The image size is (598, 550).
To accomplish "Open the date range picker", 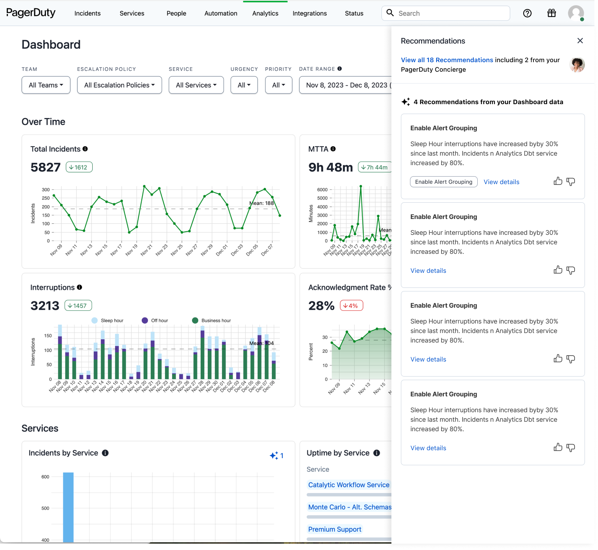I will coord(346,85).
